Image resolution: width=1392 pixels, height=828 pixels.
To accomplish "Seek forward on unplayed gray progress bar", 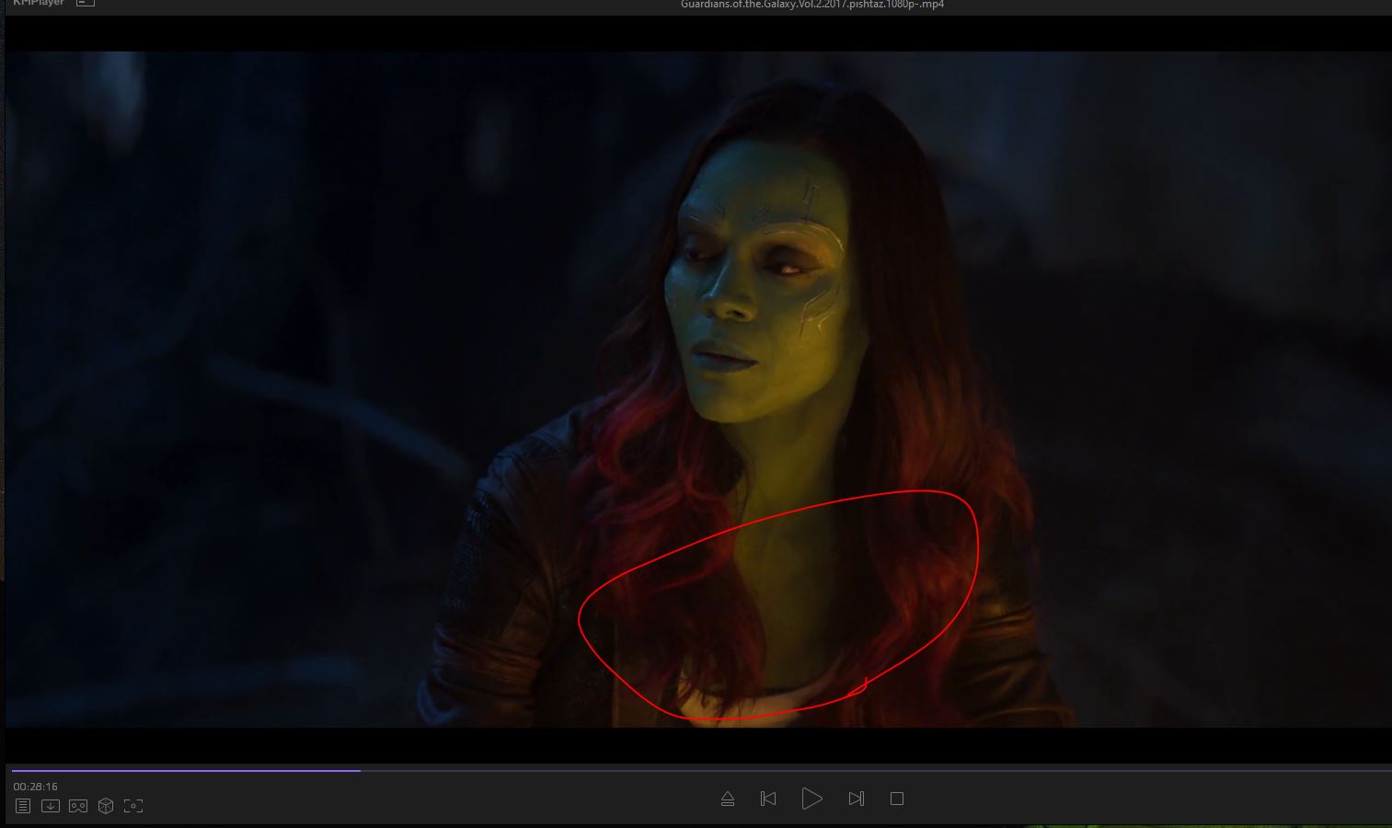I will point(828,770).
